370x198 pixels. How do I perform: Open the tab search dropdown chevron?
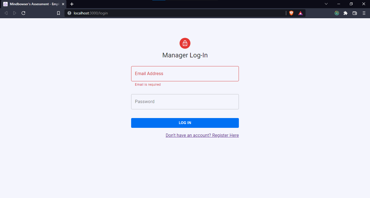pos(326,4)
